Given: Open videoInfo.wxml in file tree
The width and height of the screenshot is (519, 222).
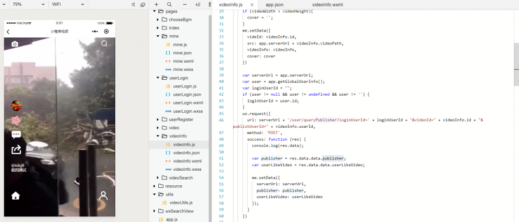Looking at the screenshot, I should (187, 161).
